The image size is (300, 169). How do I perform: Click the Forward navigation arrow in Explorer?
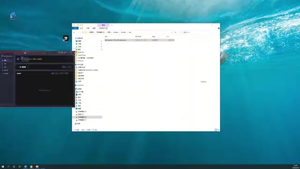coord(78,32)
